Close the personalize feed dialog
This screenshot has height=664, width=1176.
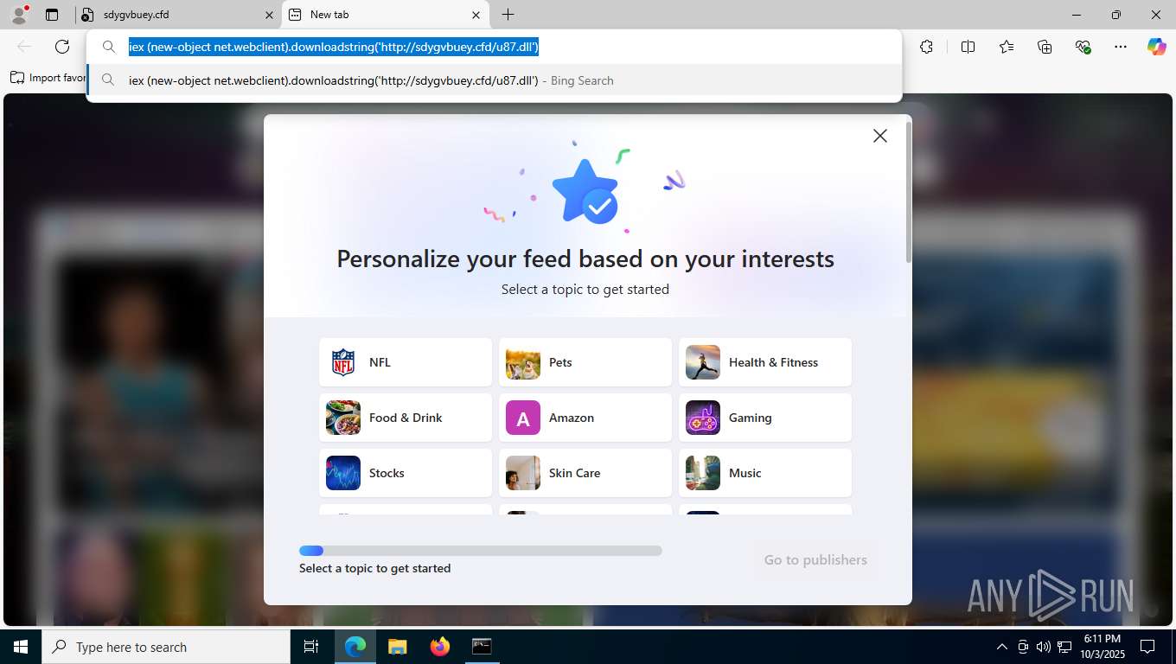tap(880, 136)
